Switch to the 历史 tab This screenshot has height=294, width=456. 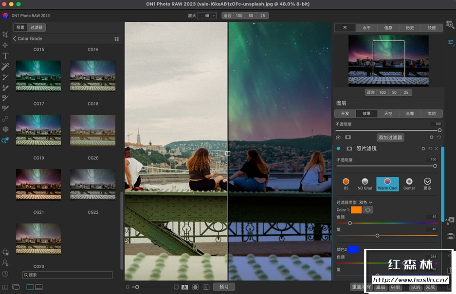410,28
